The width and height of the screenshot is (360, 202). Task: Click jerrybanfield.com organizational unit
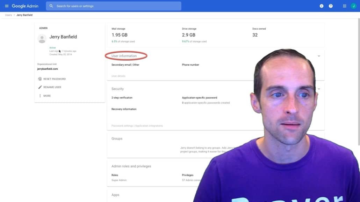[48, 69]
